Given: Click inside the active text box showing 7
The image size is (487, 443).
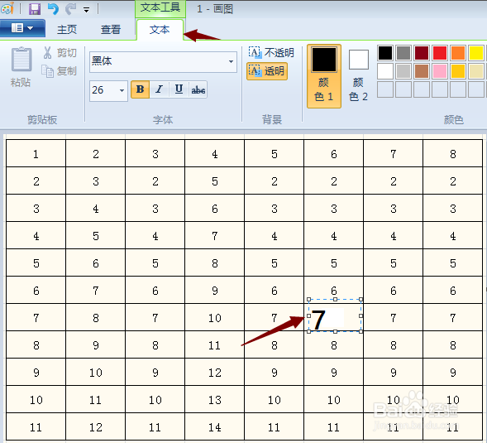Looking at the screenshot, I should point(335,315).
